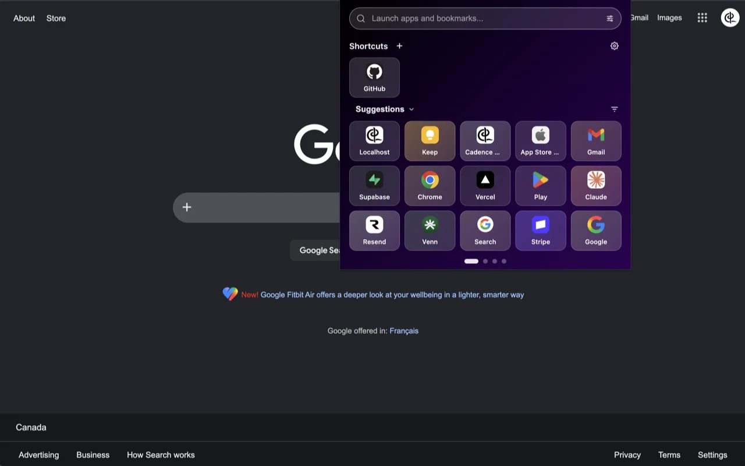Open Gmail from the launcher suggestions

596,141
